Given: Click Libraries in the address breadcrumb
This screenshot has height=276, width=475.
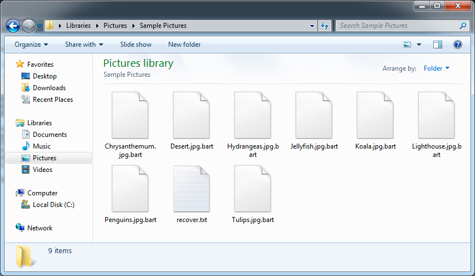Looking at the screenshot, I should click(79, 26).
